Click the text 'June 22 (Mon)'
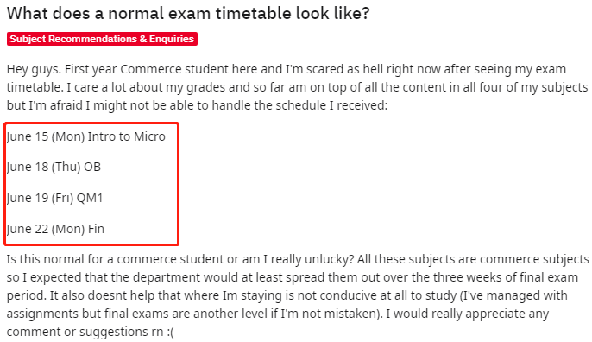The width and height of the screenshot is (592, 342). pos(46,229)
